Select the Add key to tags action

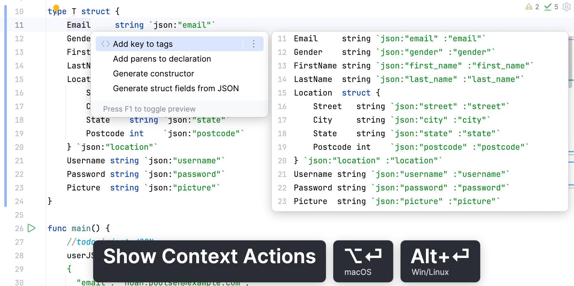(143, 44)
